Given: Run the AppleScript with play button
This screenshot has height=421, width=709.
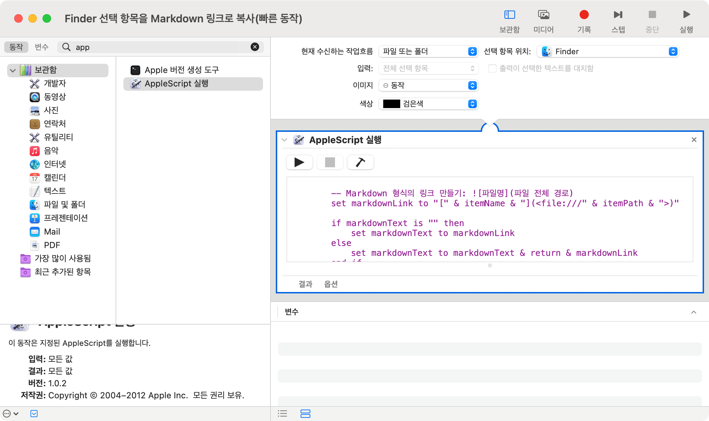Looking at the screenshot, I should 299,162.
